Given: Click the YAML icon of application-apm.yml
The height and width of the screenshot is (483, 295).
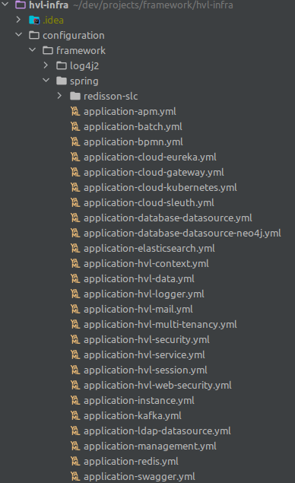Looking at the screenshot, I should tap(75, 111).
